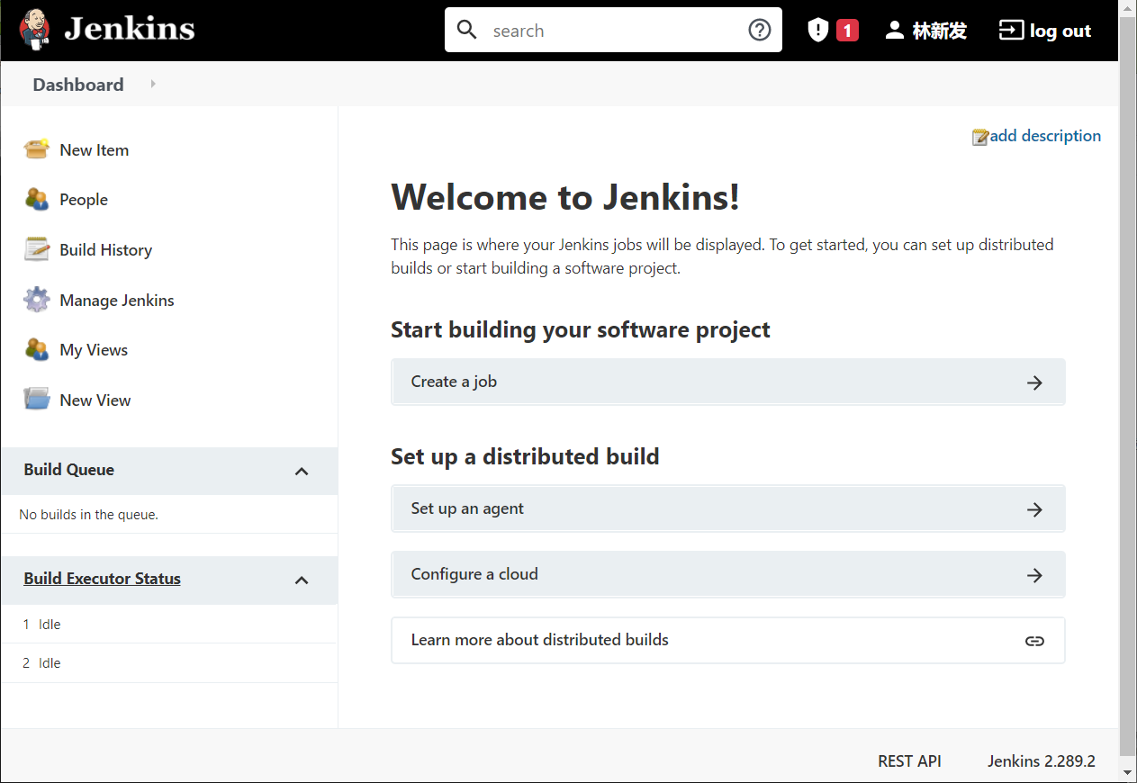This screenshot has width=1137, height=783.
Task: Click the add description edit icon
Action: [x=980, y=137]
